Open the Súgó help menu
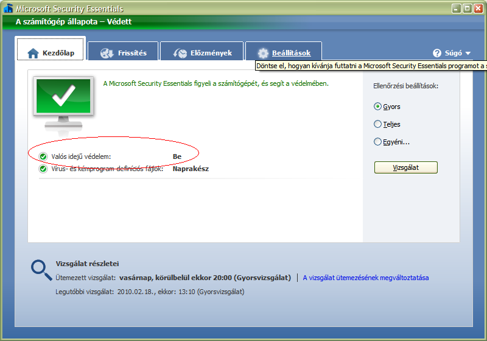Image resolution: width=487 pixels, height=341 pixels. tap(452, 53)
